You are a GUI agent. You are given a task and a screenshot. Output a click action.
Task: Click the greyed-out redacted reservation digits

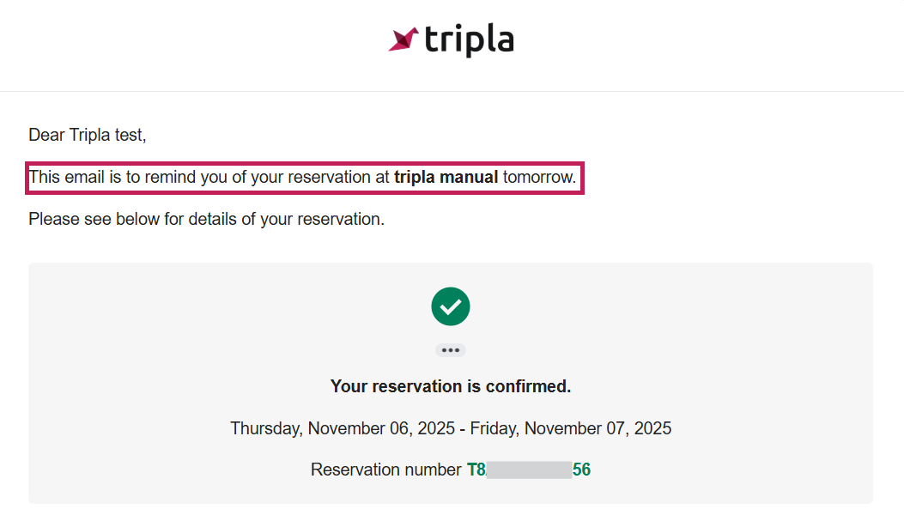[x=529, y=470]
